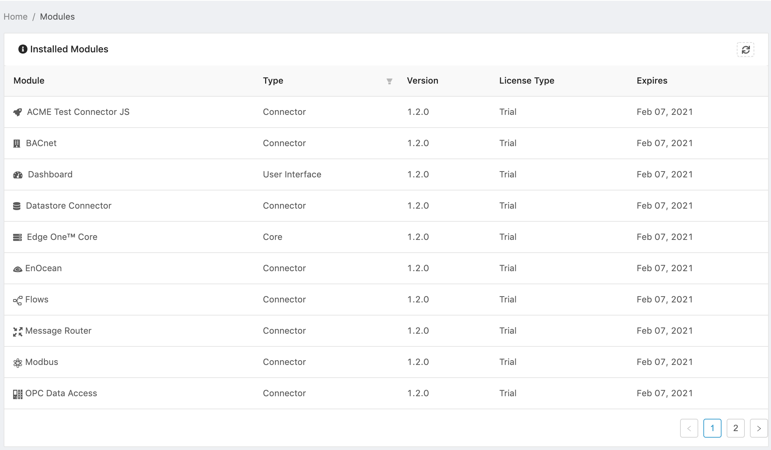The width and height of the screenshot is (771, 450).
Task: Click the Modules breadcrumb
Action: point(57,17)
